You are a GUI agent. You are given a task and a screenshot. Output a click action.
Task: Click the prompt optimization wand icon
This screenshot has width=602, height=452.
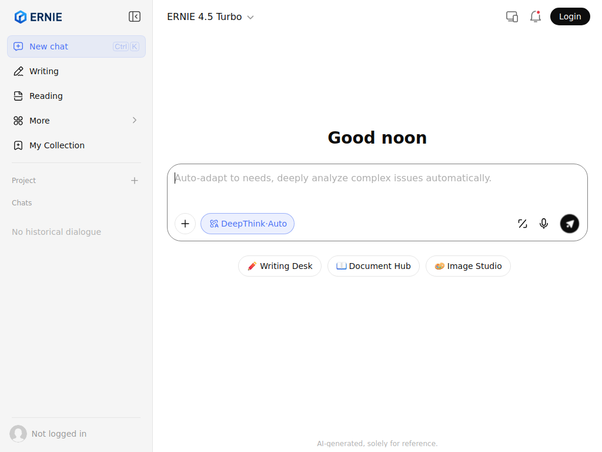click(x=522, y=224)
